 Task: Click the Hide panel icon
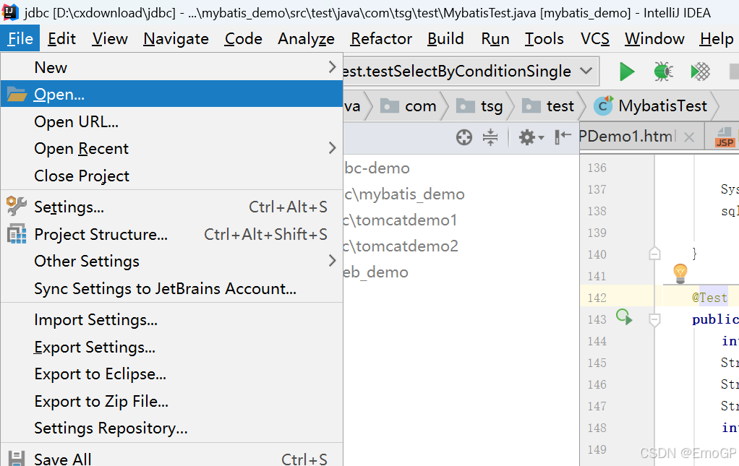tap(563, 137)
